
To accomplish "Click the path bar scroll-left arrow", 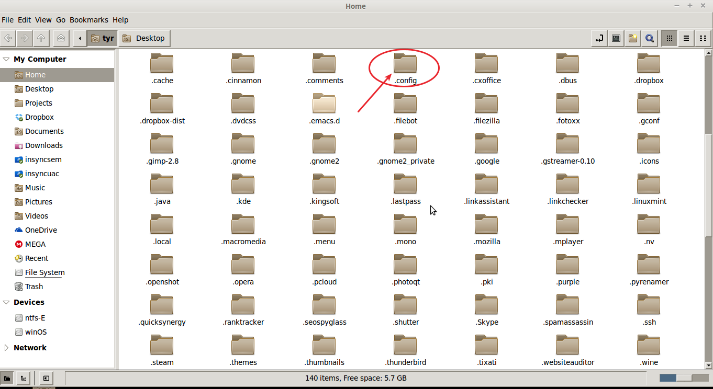I will click(80, 38).
